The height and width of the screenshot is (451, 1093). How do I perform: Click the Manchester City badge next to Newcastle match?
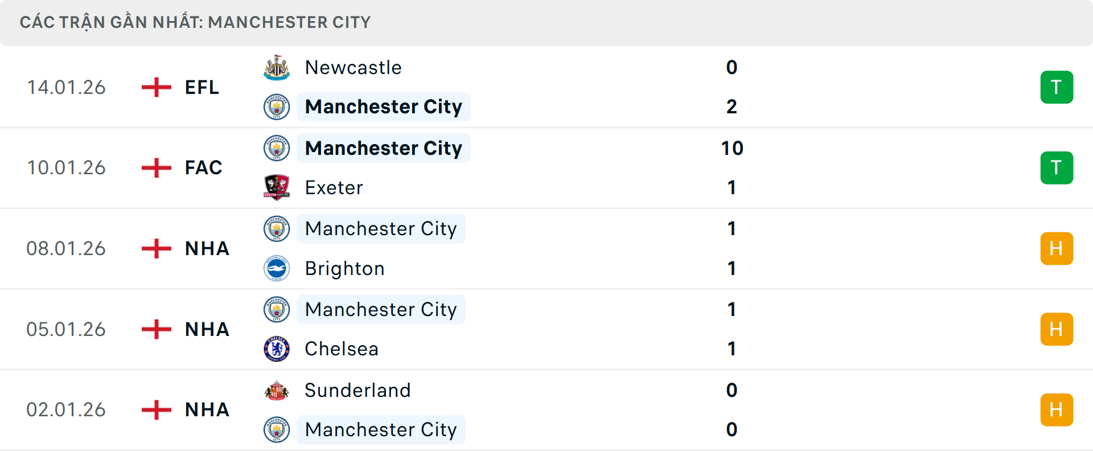[277, 107]
